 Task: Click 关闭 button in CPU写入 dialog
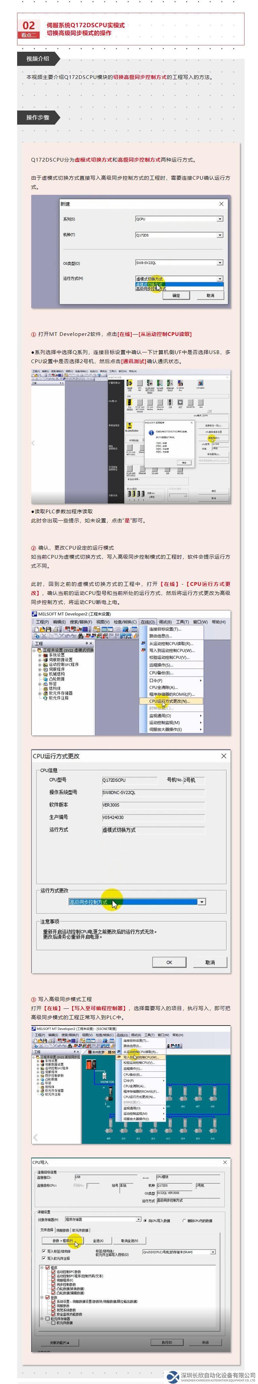[205, 1342]
